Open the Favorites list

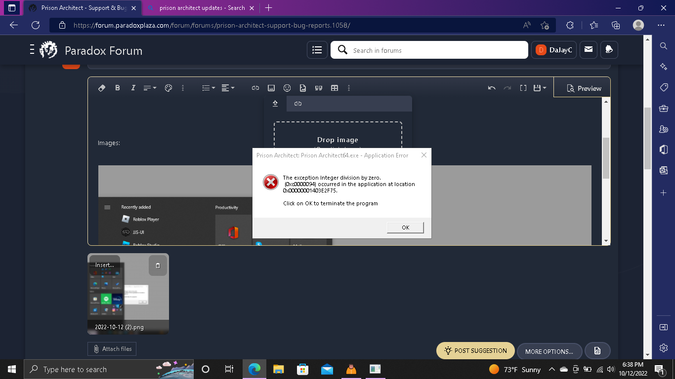point(594,25)
